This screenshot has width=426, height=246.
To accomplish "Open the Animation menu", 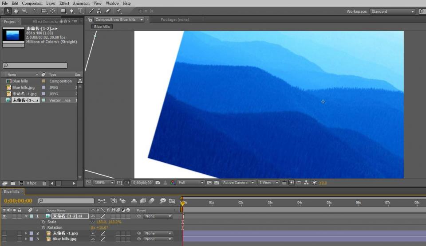I will click(82, 3).
